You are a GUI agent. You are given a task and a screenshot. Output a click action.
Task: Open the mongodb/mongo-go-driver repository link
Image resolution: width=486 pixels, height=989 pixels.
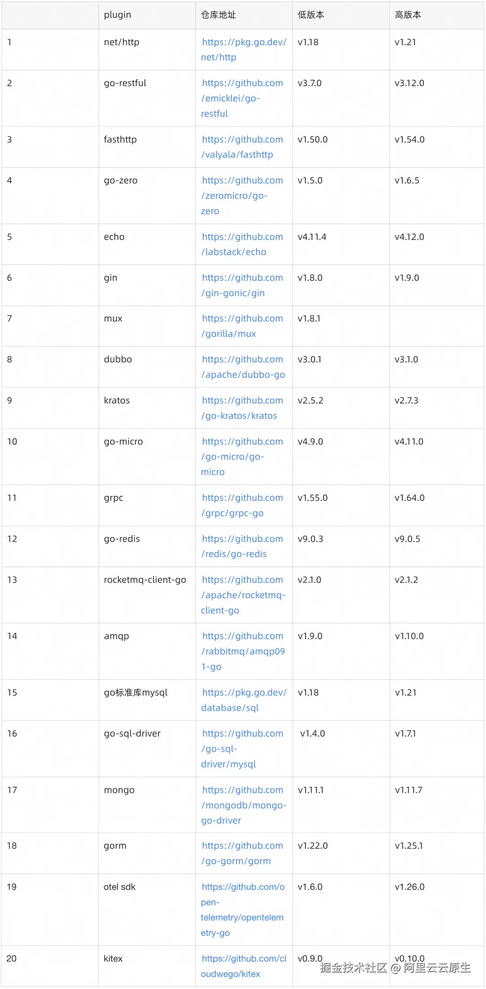pos(243,805)
